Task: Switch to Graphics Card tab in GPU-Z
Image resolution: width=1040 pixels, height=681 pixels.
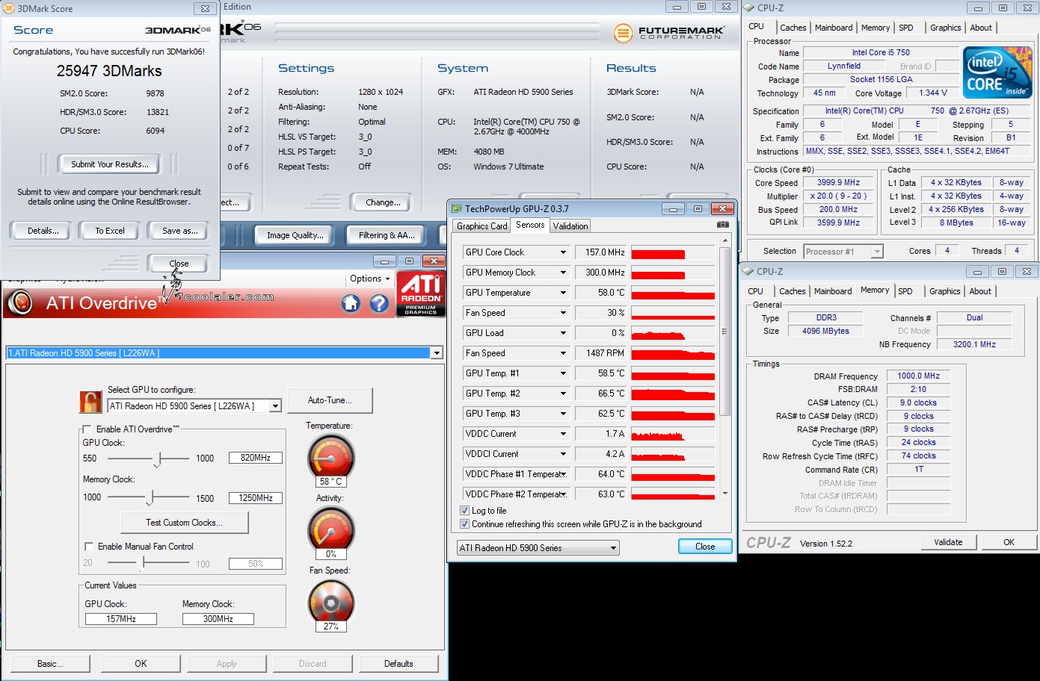Action: pyautogui.click(x=481, y=226)
